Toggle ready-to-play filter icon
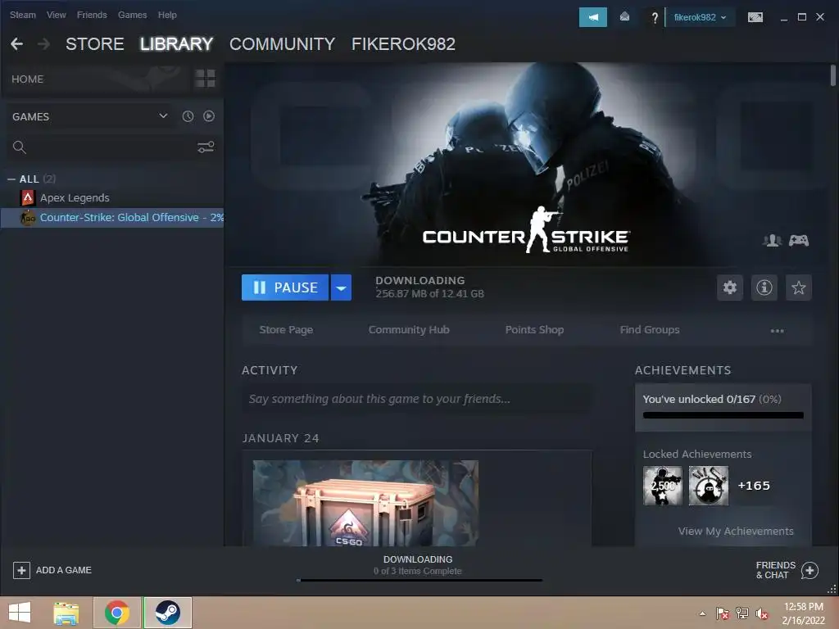This screenshot has width=839, height=629. [x=209, y=116]
